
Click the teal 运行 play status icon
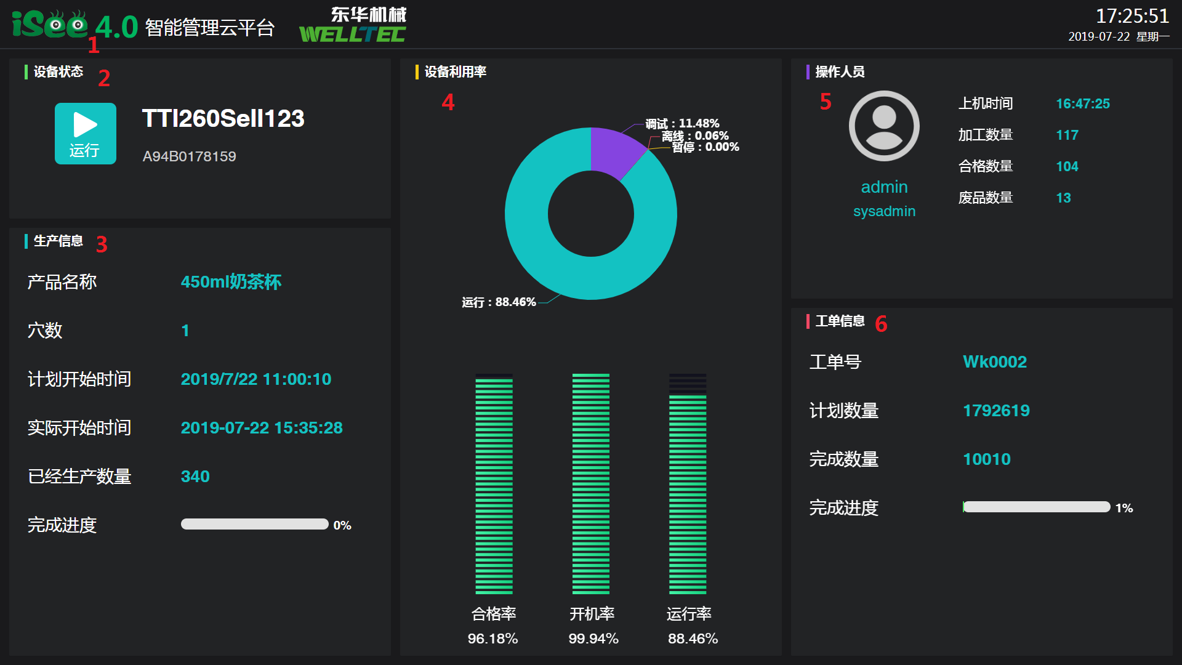85,133
